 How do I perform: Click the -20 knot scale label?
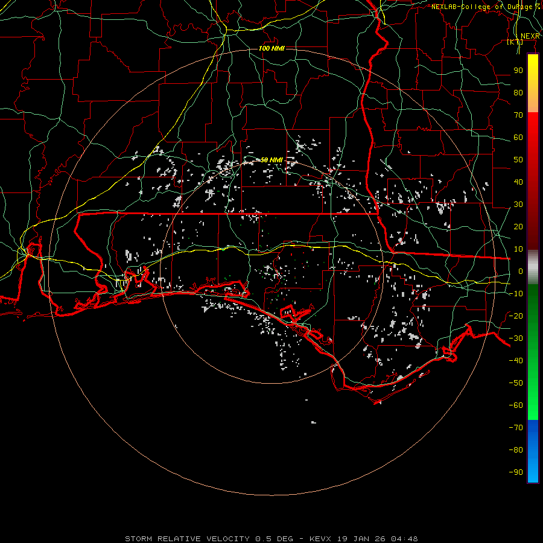point(516,316)
